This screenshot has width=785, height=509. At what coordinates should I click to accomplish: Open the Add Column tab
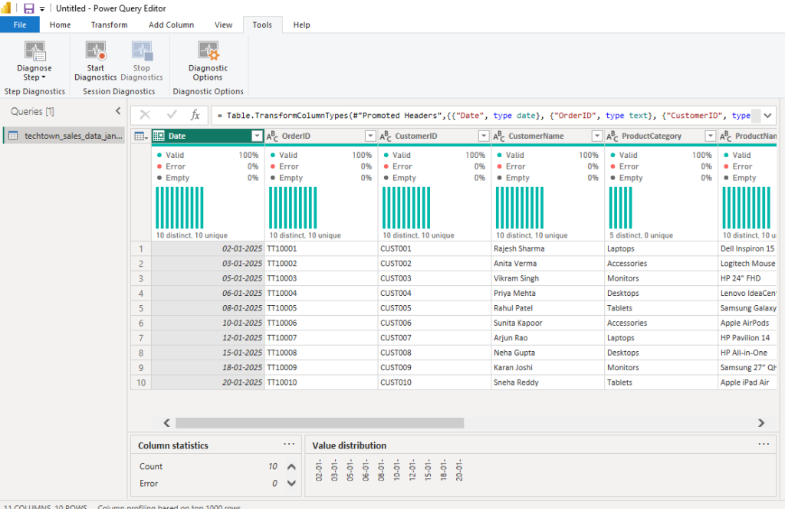coord(171,25)
